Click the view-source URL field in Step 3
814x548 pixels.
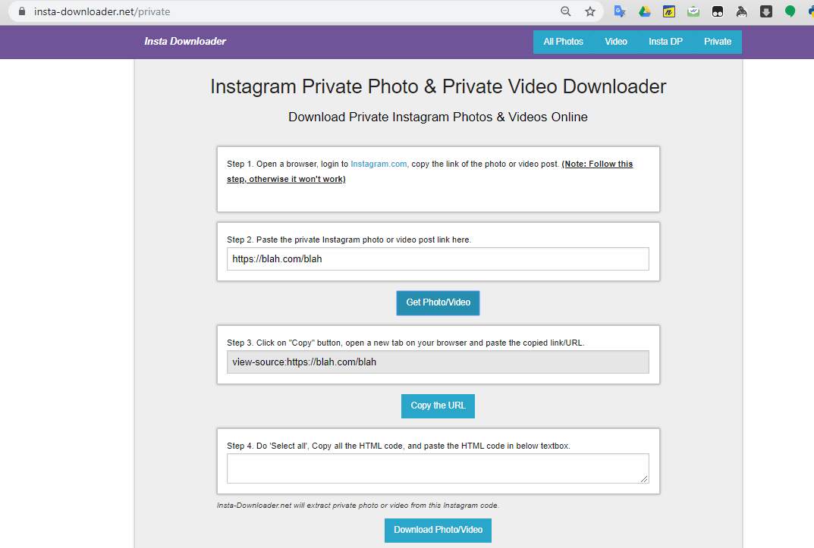[x=438, y=362]
